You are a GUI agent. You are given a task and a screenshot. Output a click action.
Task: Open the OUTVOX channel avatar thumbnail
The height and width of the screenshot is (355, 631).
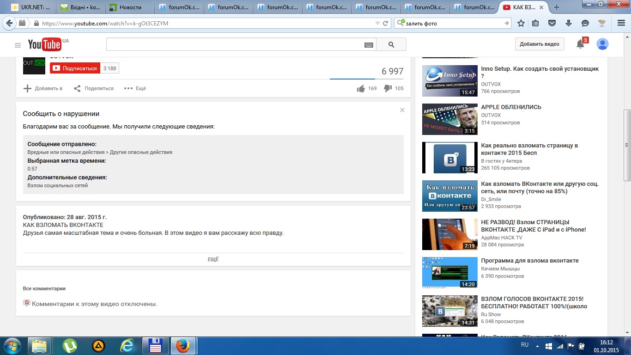(x=34, y=66)
